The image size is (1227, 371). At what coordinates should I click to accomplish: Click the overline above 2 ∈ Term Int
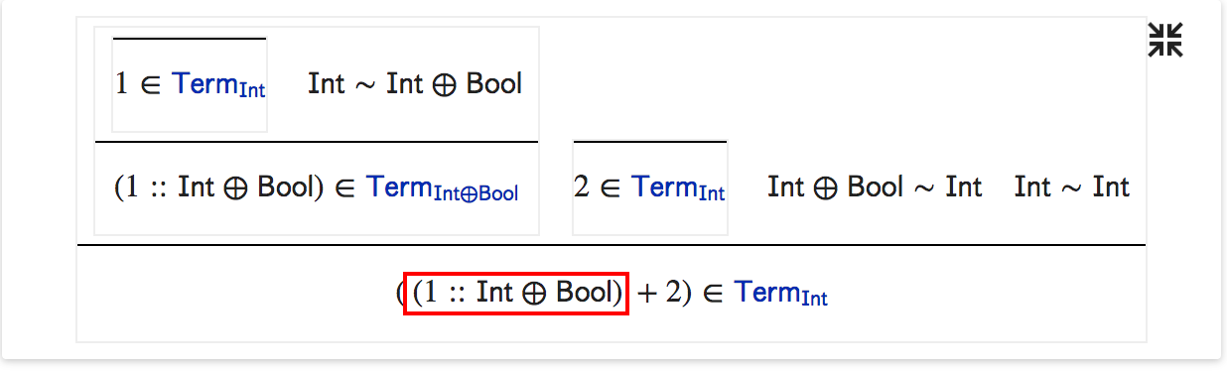tap(649, 142)
